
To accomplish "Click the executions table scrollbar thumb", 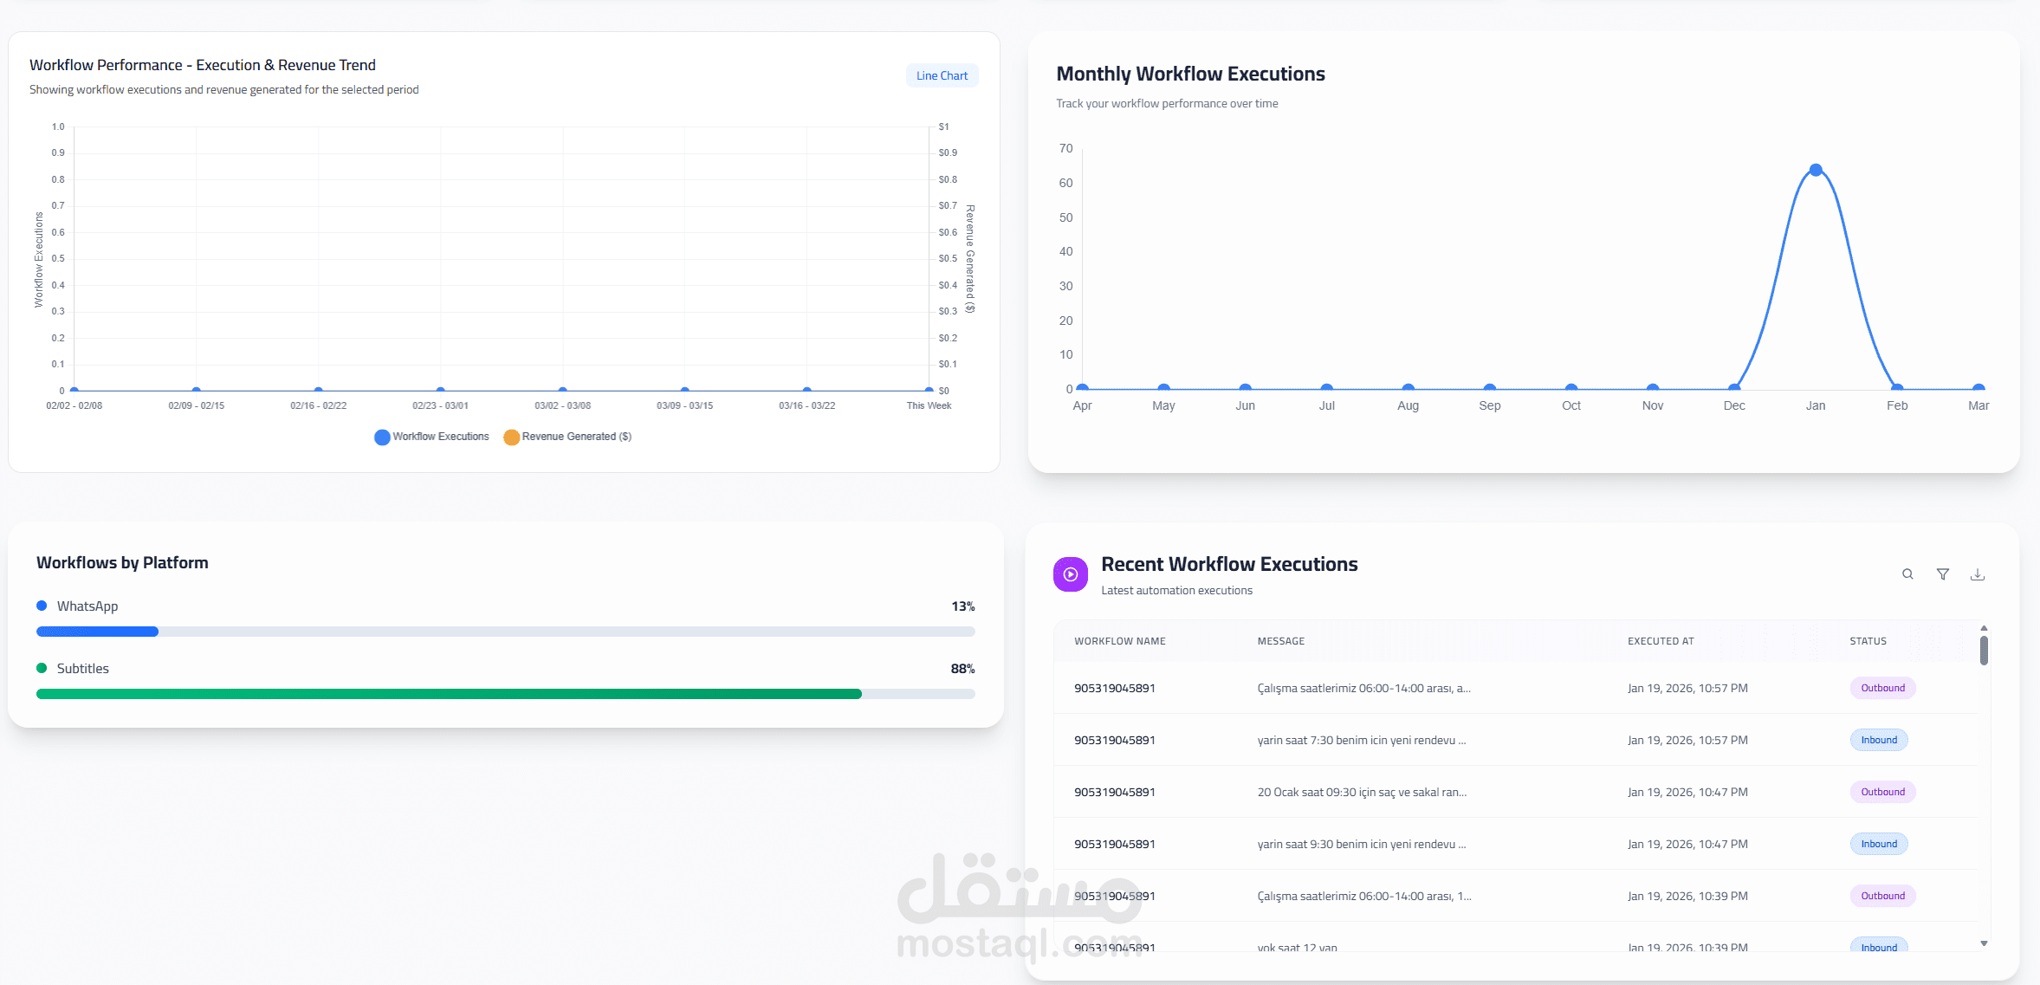I will (1984, 651).
